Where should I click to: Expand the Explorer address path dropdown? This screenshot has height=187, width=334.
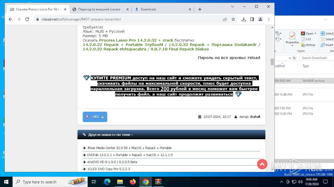pos(290,58)
